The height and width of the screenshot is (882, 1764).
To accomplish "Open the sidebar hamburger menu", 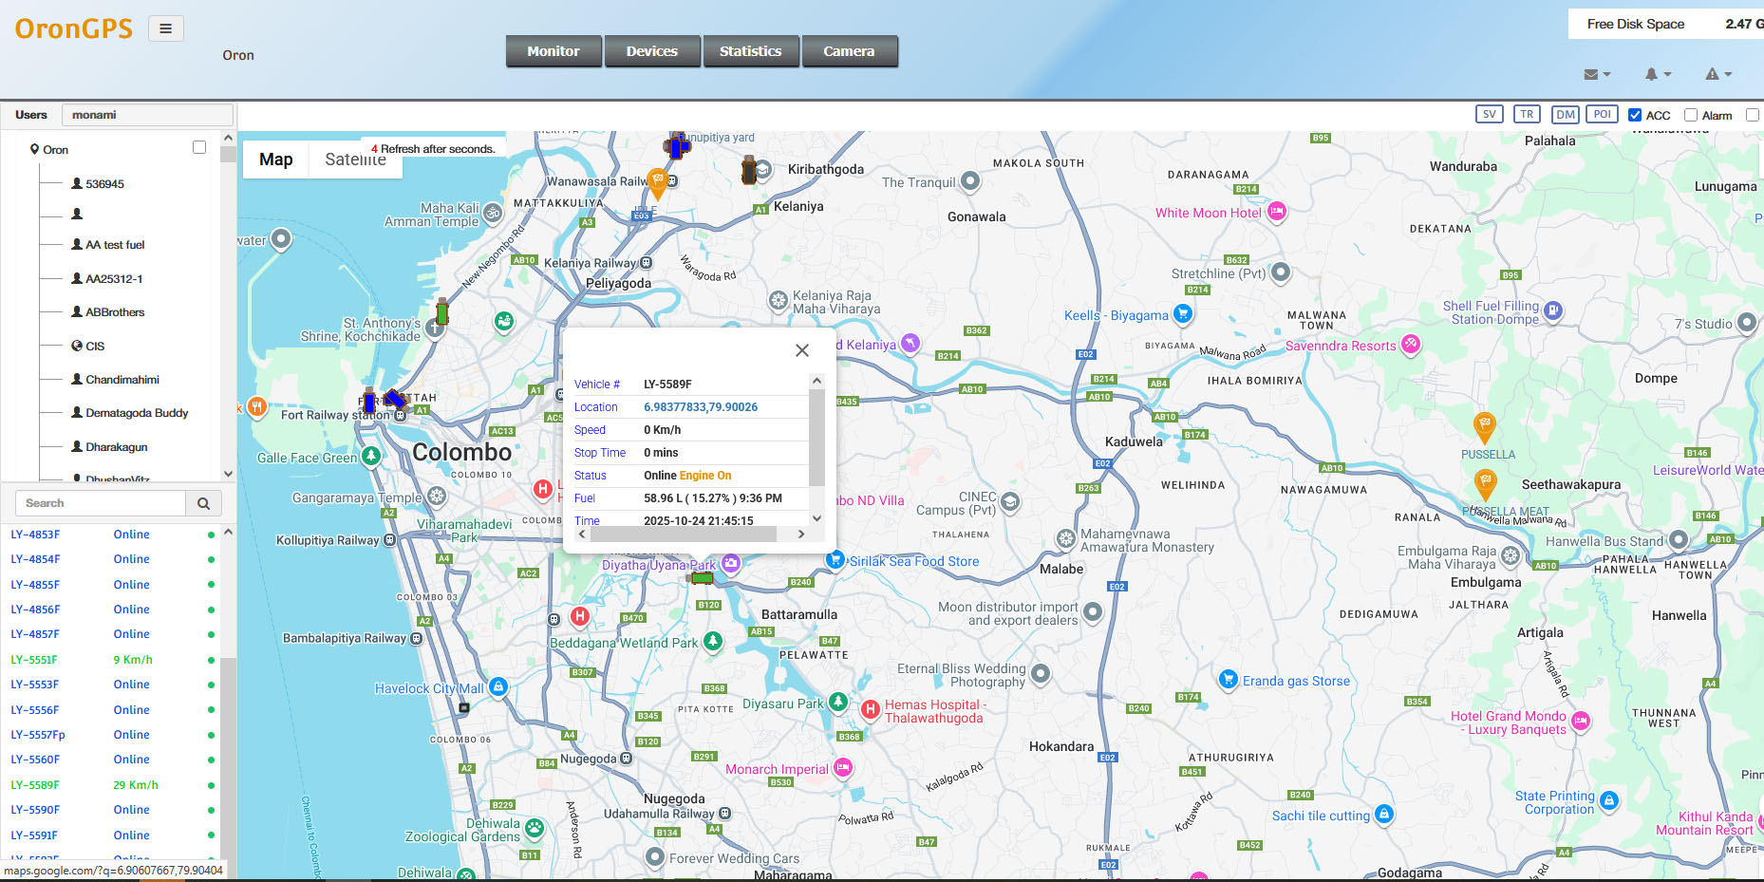I will click(x=166, y=28).
